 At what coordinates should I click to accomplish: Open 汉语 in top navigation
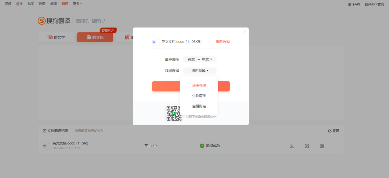pyautogui.click(x=42, y=4)
